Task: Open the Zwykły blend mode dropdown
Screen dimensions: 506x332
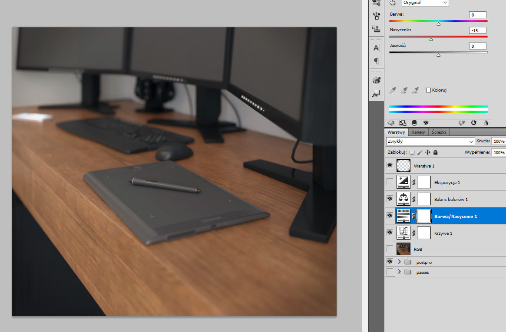Action: pos(430,141)
